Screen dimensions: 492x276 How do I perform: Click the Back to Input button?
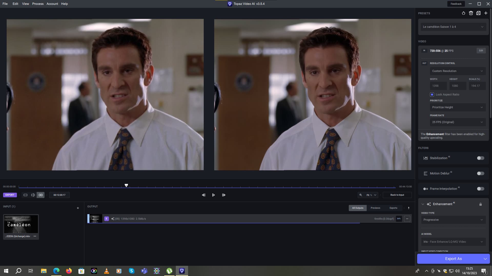[x=397, y=195]
